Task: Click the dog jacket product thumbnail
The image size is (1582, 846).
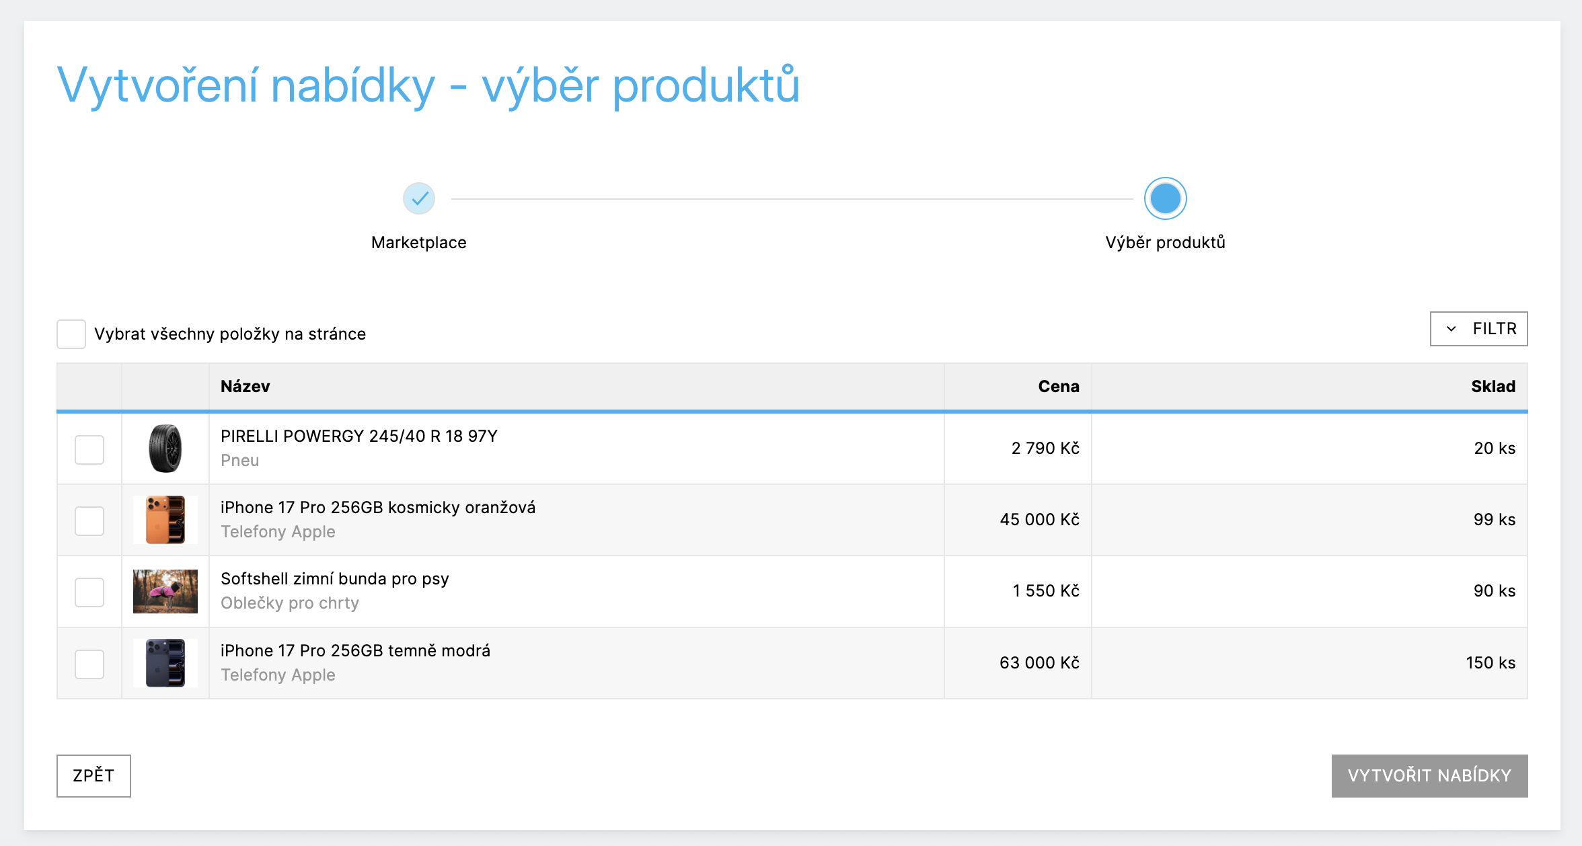Action: [165, 591]
